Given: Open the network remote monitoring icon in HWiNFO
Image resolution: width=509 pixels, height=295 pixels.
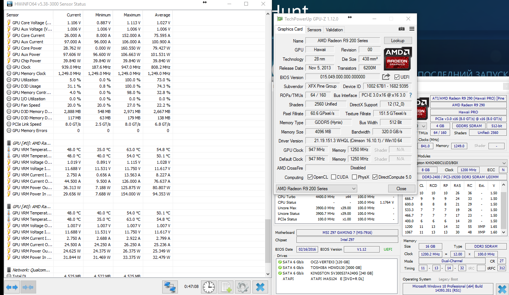Looking at the screenshot, I should click(170, 287).
